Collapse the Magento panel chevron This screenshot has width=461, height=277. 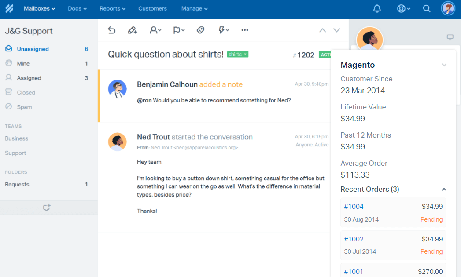(x=444, y=65)
